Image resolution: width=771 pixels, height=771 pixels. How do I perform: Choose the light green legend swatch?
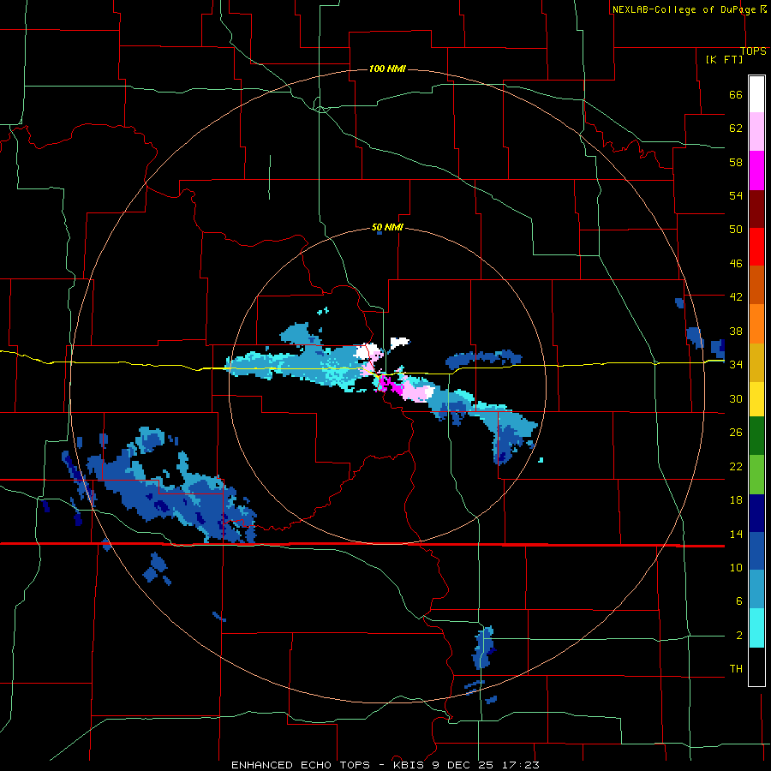[756, 475]
